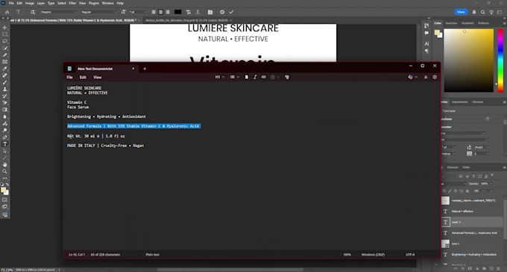Open font family dropdown in options bar
This screenshot has height=272, width=507.
[58, 12]
